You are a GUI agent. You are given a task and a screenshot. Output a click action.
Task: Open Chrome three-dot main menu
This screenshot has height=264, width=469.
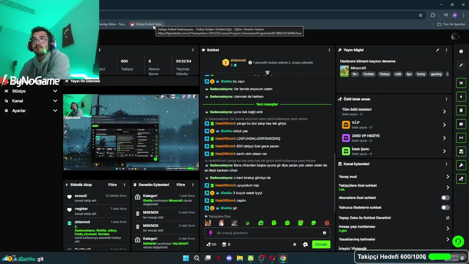(x=464, y=15)
